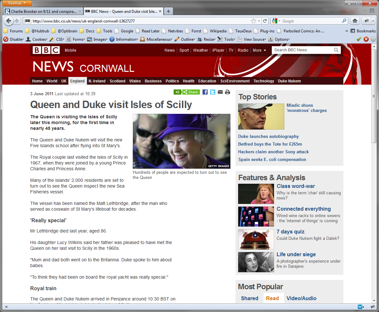379x312 pixels.
Task: Go to the Duke Nukem nav section
Action: click(289, 81)
